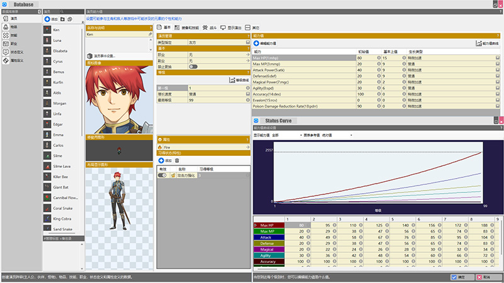
Task: Click the blue plus icon to add actor
Action: coord(47,19)
